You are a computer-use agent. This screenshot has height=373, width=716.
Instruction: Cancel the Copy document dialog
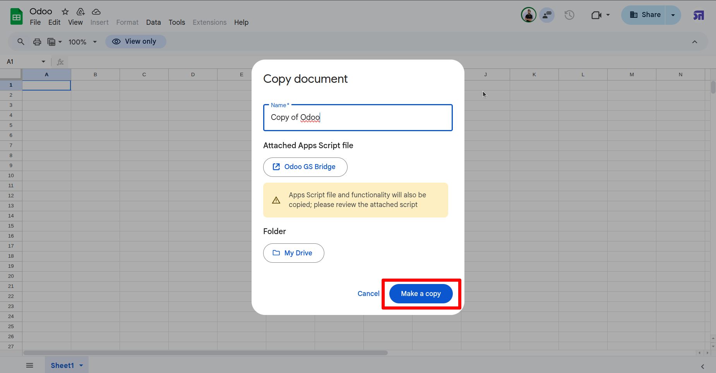click(368, 294)
